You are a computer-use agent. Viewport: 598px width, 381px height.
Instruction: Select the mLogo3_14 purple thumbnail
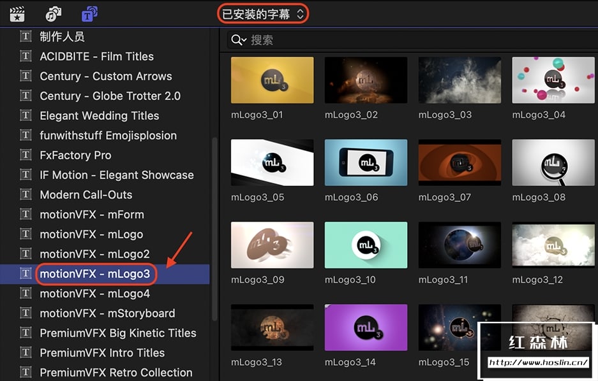click(366, 327)
